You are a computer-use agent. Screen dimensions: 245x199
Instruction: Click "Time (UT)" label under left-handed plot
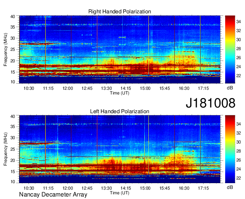point(120,193)
